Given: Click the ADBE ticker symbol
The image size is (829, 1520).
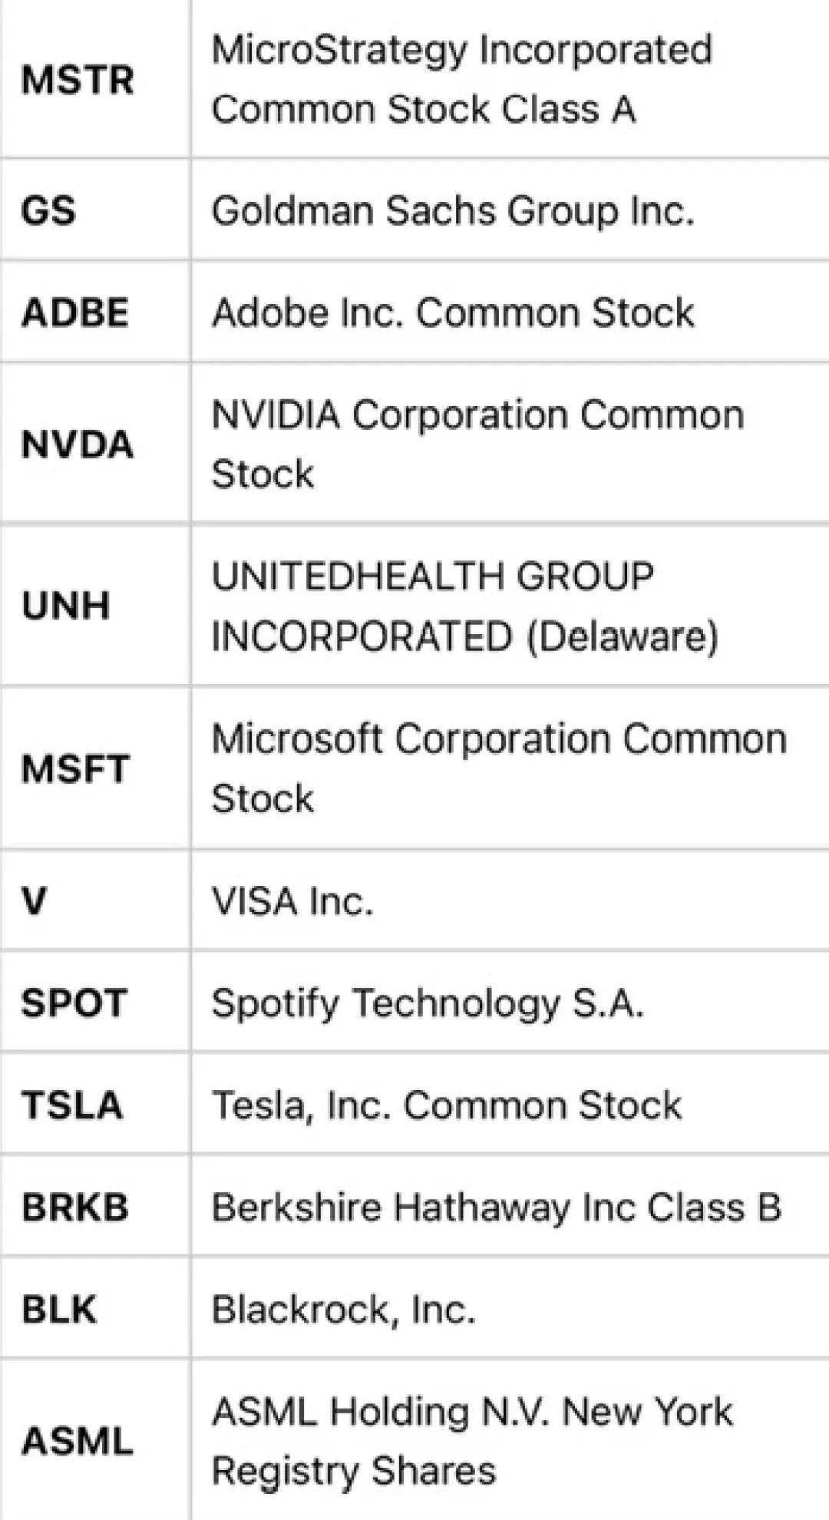Looking at the screenshot, I should click(75, 312).
